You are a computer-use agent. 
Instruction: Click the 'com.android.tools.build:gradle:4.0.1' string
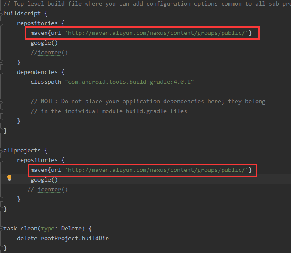click(x=129, y=82)
